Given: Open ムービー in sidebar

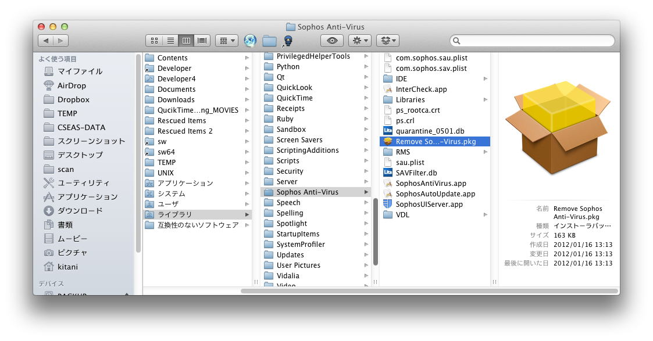Looking at the screenshot, I should tap(73, 239).
